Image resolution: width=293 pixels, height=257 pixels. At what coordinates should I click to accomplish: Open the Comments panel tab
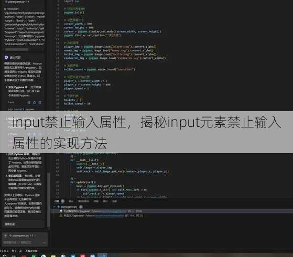tap(114, 201)
